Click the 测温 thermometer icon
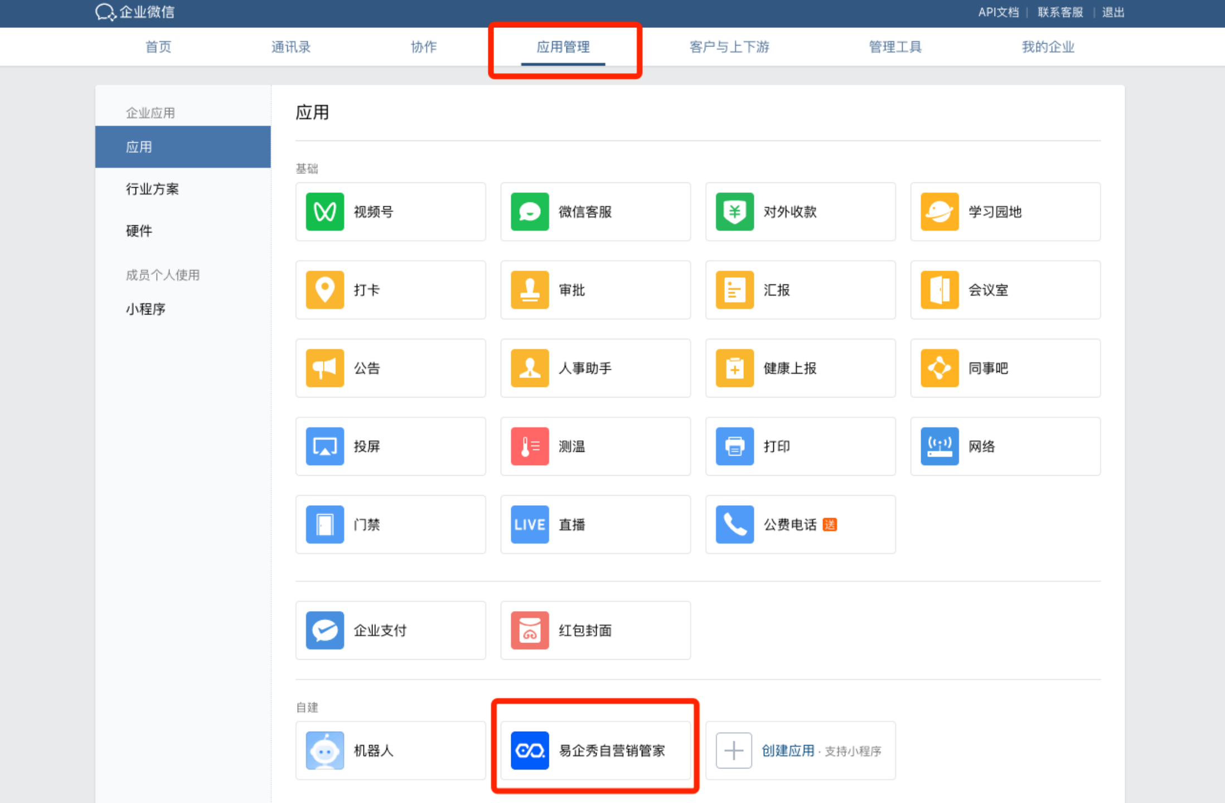 [x=530, y=446]
